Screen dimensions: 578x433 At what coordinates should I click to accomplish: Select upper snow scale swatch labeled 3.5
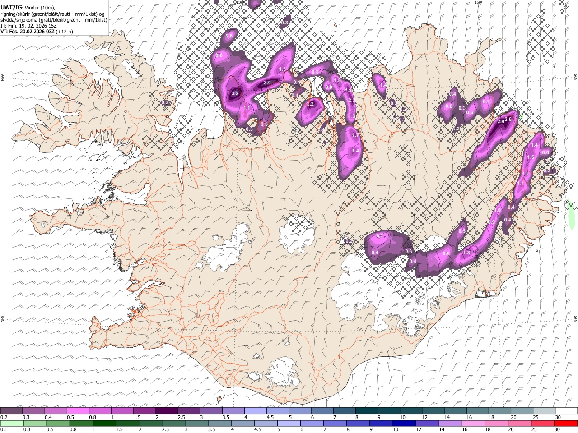pyautogui.click(x=233, y=411)
